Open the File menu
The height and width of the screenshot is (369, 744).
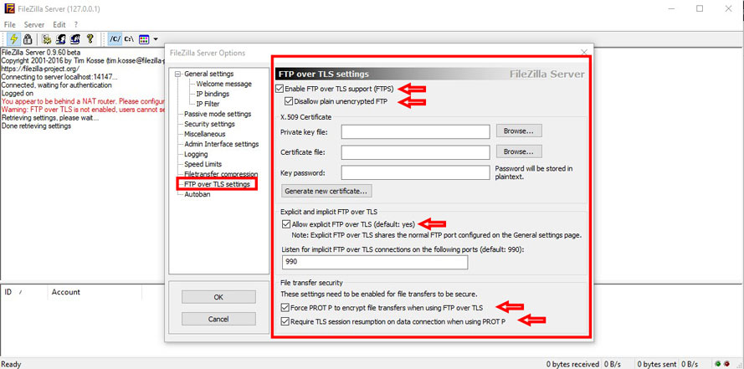tap(9, 24)
